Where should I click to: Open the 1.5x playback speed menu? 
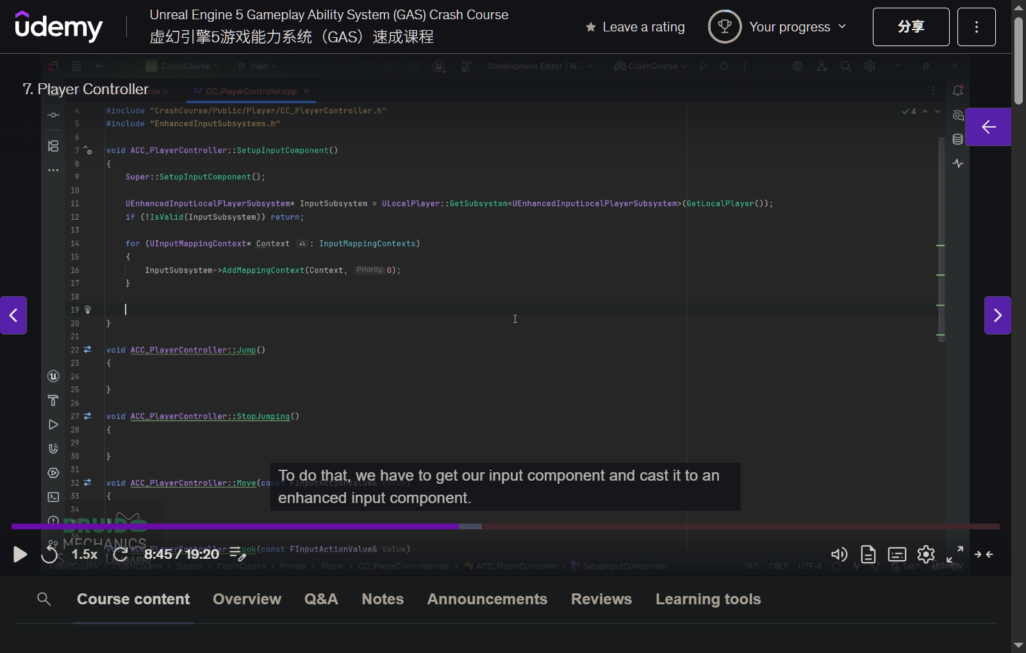coord(85,554)
